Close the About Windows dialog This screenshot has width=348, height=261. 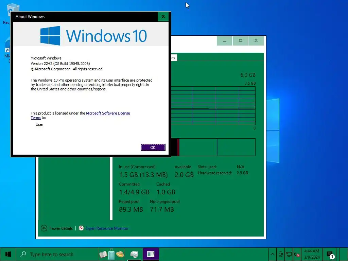click(x=163, y=16)
